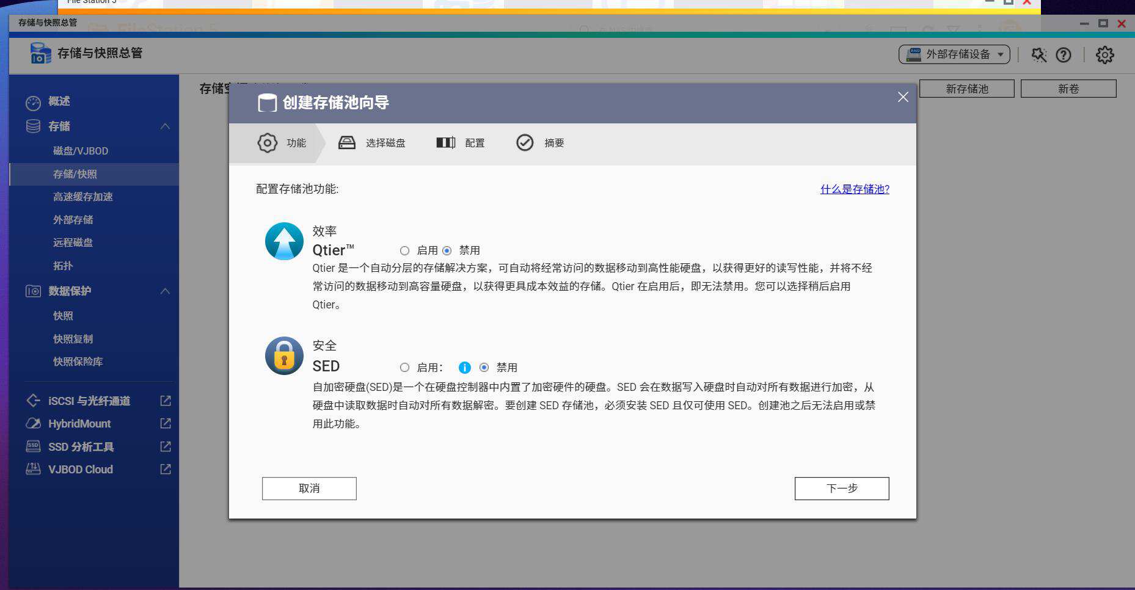
Task: Select SED 禁用 radio button
Action: click(484, 368)
